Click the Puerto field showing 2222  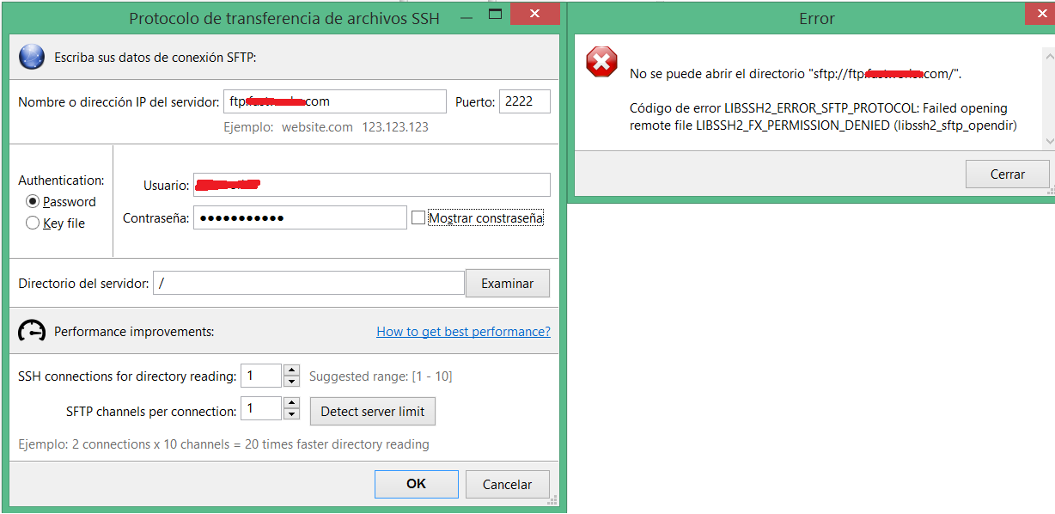[525, 101]
